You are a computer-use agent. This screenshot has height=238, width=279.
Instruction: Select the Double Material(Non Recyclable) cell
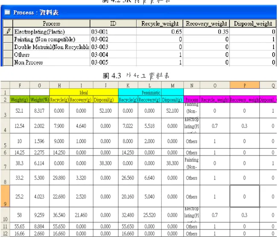pos(52,47)
